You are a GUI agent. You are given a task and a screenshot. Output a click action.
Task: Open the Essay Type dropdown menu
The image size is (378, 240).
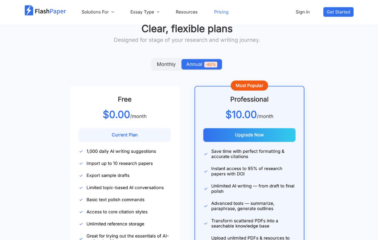coord(145,12)
